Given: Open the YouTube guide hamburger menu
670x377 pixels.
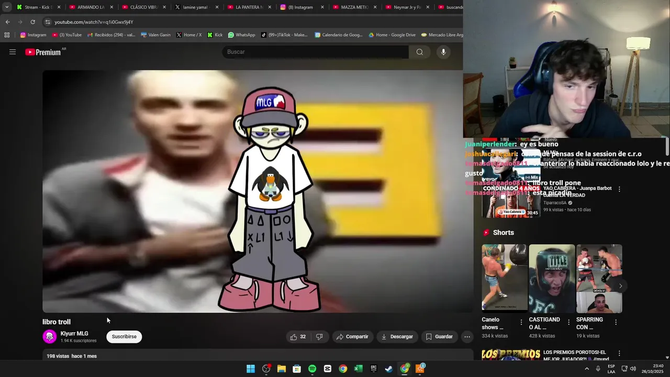Looking at the screenshot, I should tap(13, 52).
